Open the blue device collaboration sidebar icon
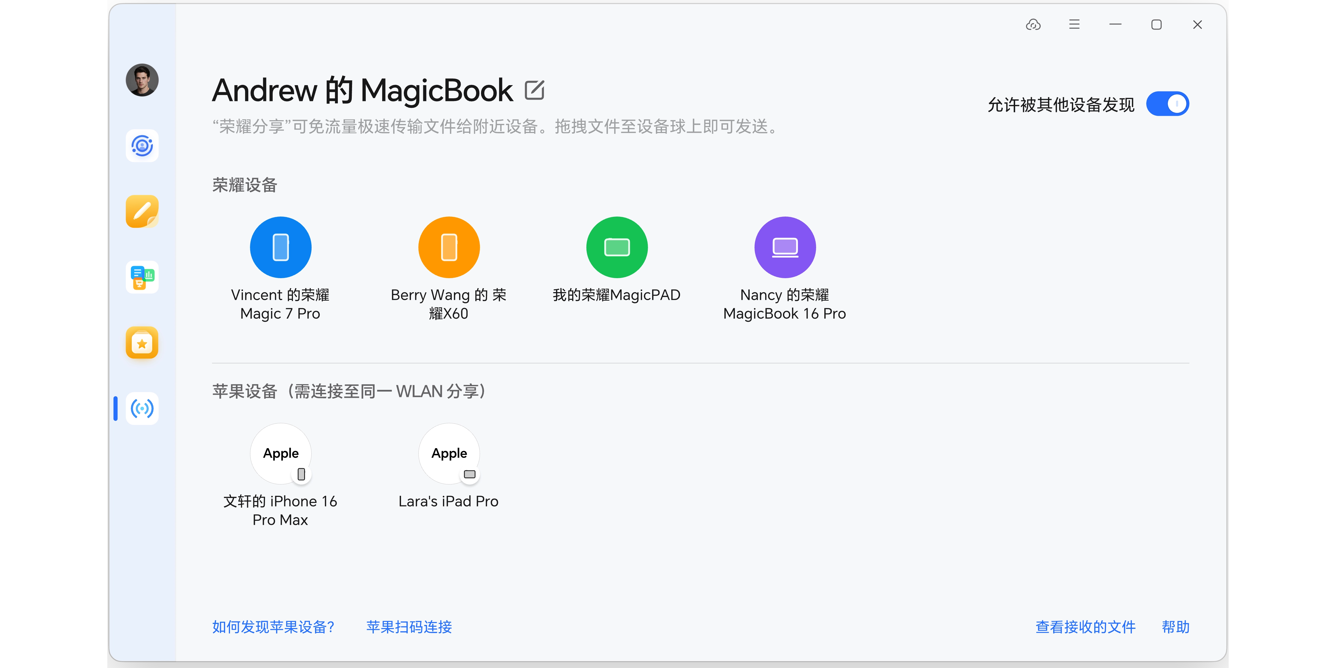This screenshot has width=1336, height=668. (x=142, y=146)
